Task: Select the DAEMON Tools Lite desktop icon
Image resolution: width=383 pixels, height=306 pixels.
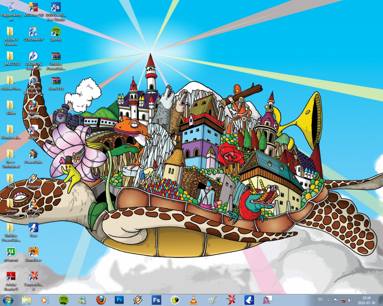Action: pos(33,56)
